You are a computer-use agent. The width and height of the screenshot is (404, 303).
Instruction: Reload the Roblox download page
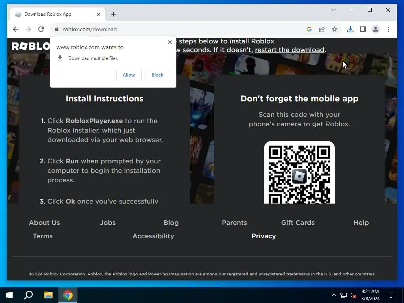point(41,29)
